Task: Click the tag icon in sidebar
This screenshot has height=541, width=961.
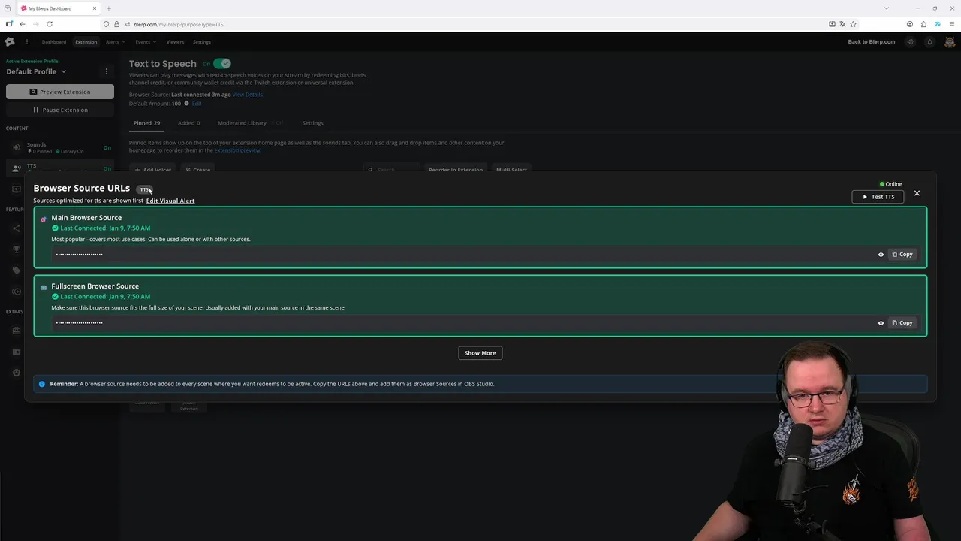Action: pos(16,270)
